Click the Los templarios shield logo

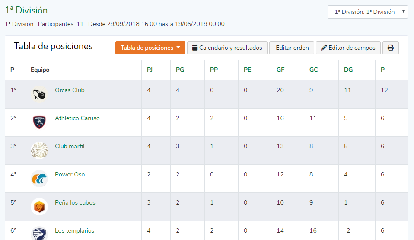39,234
